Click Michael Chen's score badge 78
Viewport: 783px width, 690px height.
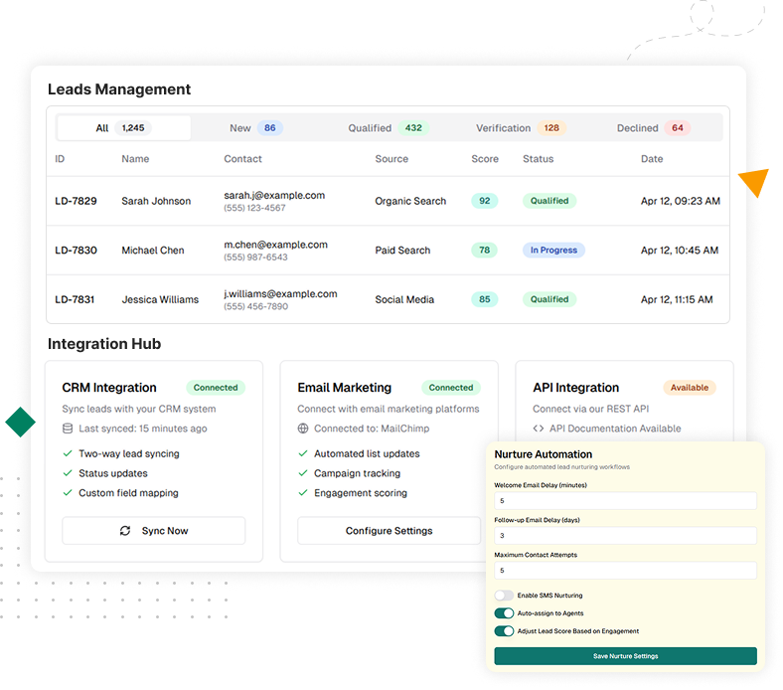[x=485, y=251]
